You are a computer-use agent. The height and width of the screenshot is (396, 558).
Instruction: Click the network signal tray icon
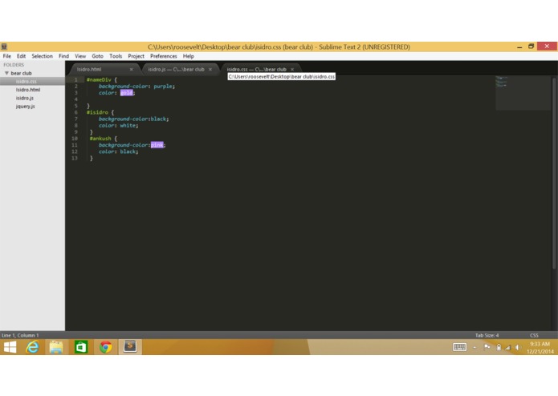click(507, 347)
